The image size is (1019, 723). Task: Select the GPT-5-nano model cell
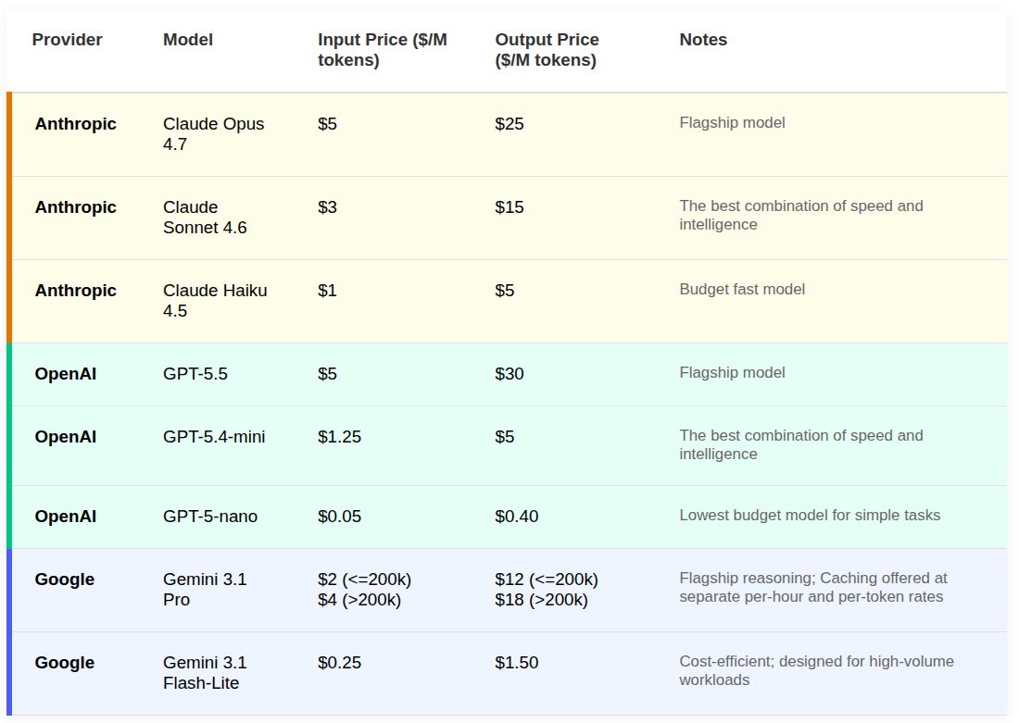210,517
